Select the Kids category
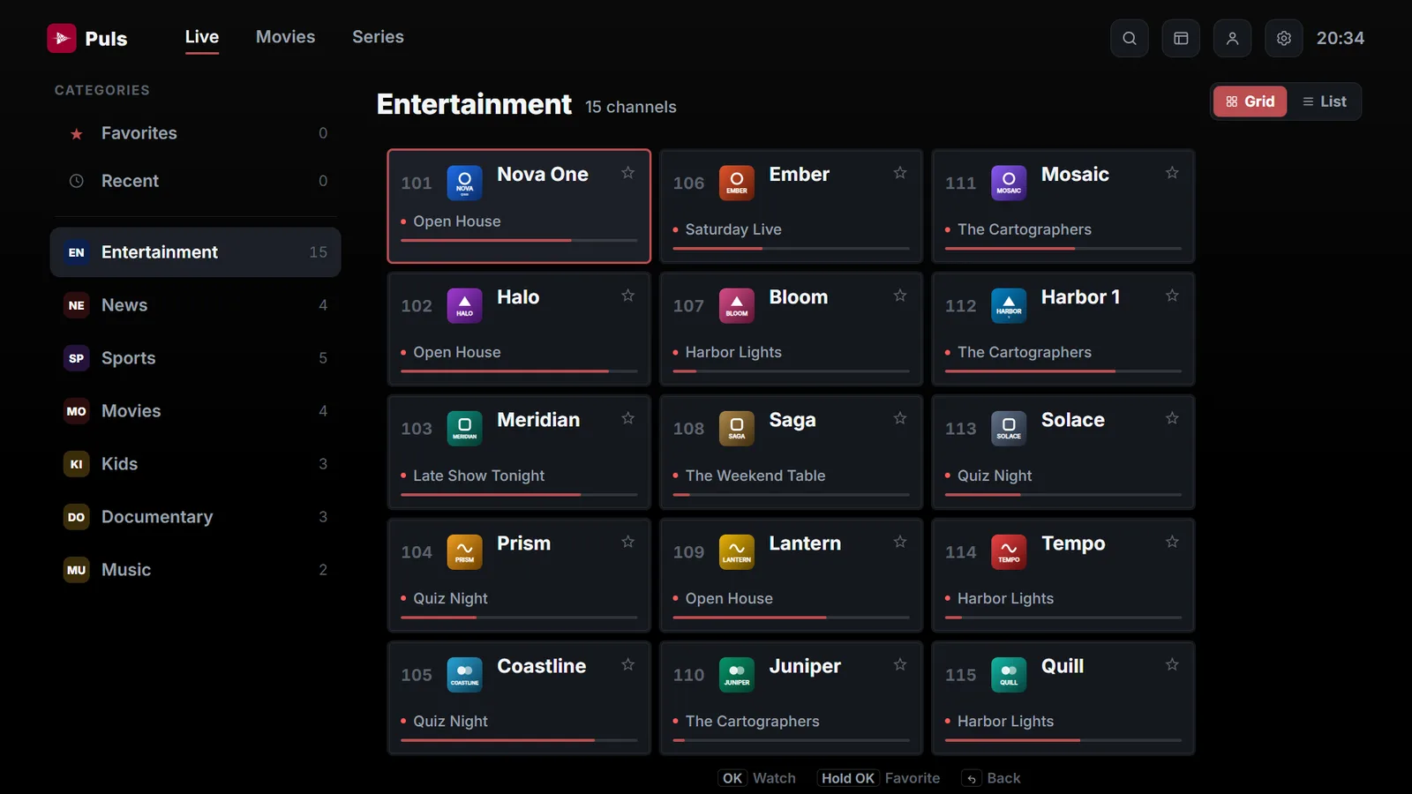The height and width of the screenshot is (794, 1412). (195, 464)
